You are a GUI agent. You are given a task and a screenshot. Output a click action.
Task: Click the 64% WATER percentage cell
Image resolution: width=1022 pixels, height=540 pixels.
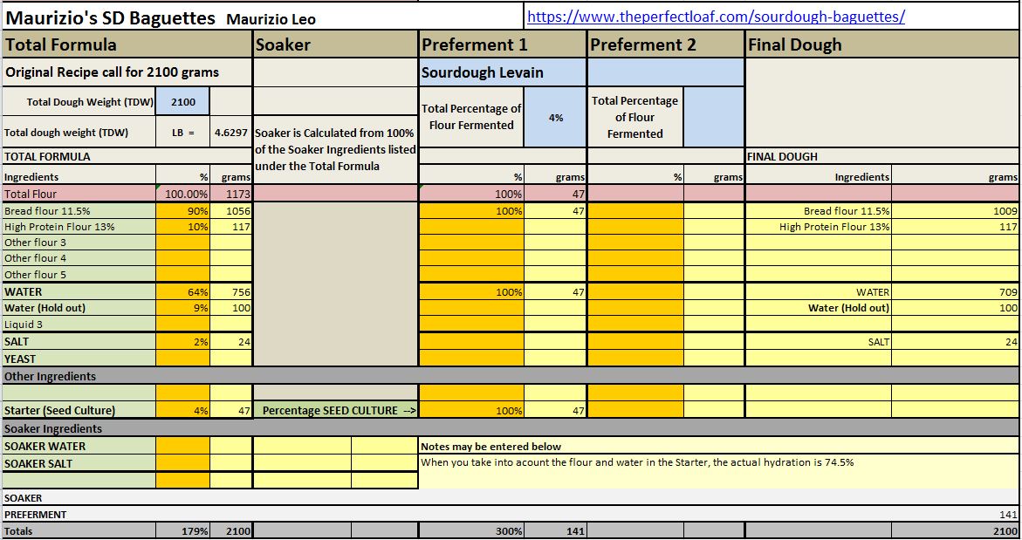[x=183, y=292]
